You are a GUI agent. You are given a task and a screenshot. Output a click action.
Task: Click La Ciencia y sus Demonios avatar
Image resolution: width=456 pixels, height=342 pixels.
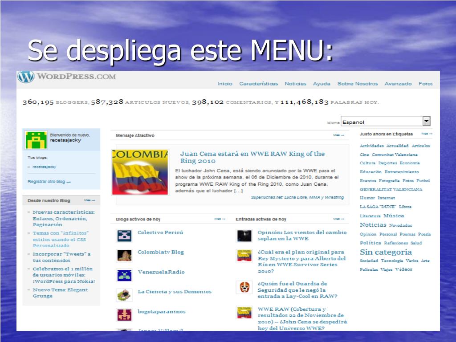pos(125,295)
